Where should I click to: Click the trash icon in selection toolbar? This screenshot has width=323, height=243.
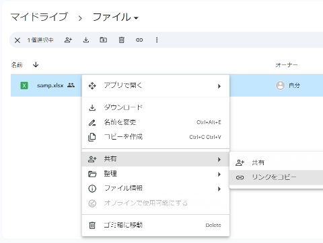[121, 40]
